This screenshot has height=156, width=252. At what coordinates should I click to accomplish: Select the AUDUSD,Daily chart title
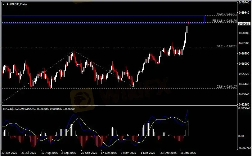[17, 4]
